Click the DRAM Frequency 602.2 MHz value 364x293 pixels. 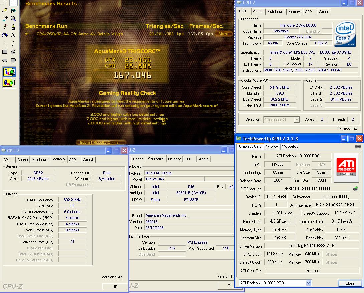pyautogui.click(x=72, y=200)
